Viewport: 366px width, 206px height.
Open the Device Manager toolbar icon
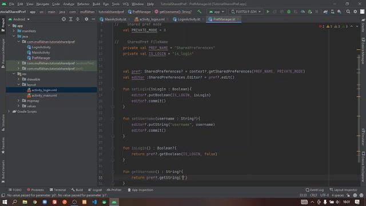coord(332,11)
